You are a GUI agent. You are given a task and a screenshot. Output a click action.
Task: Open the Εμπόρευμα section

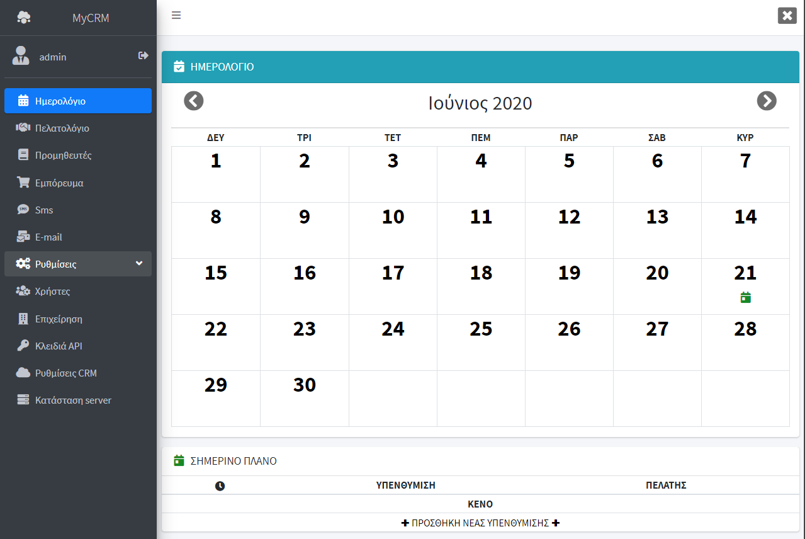[59, 183]
